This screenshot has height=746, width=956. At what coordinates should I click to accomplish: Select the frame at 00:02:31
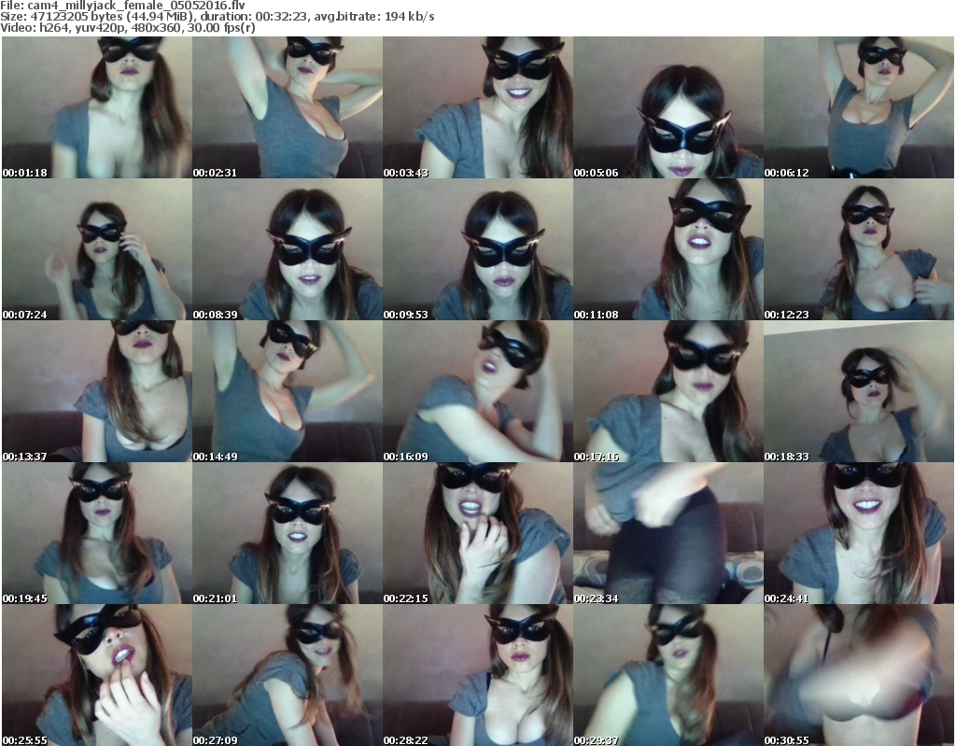[x=288, y=107]
